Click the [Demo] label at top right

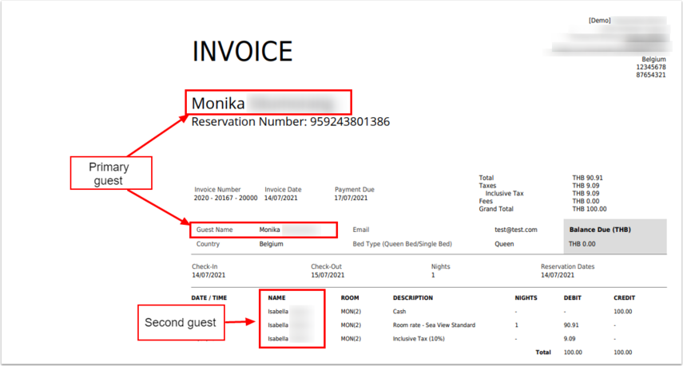tap(599, 20)
